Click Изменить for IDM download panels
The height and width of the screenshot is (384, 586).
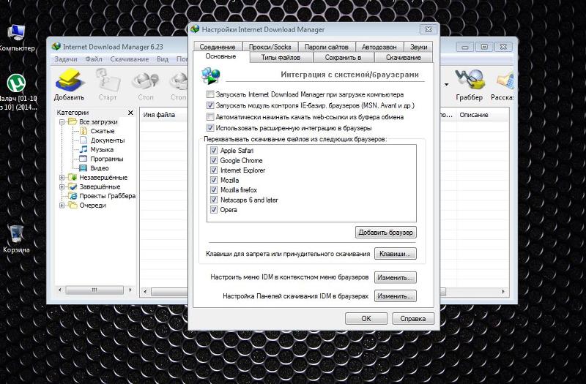tap(395, 296)
